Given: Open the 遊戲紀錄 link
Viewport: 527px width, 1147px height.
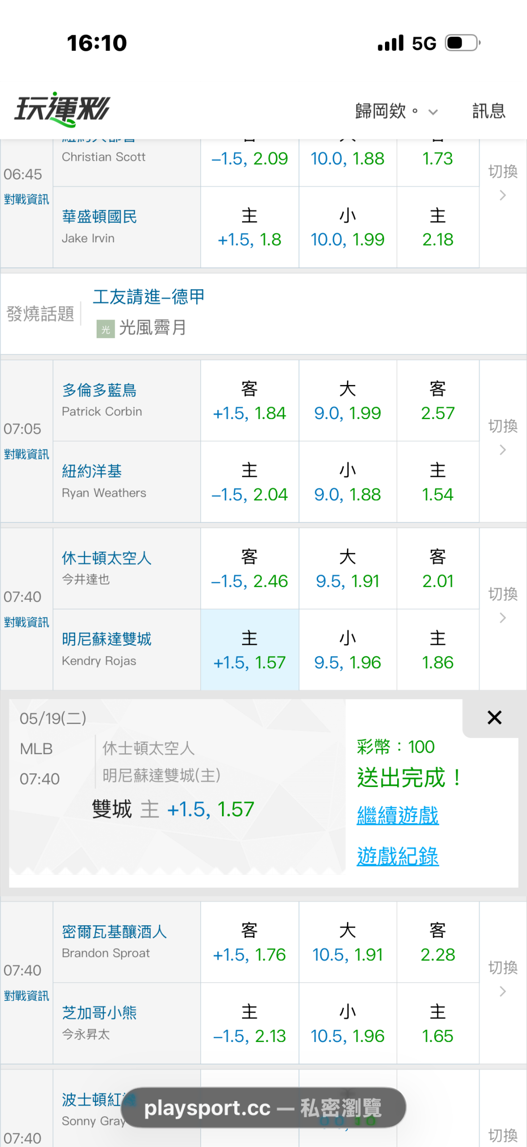Looking at the screenshot, I should 398,856.
